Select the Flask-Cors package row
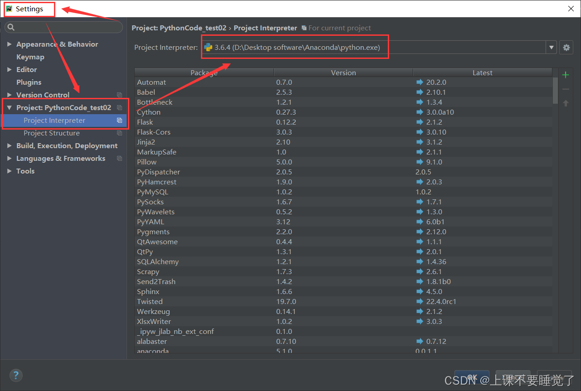581x391 pixels. click(x=343, y=132)
